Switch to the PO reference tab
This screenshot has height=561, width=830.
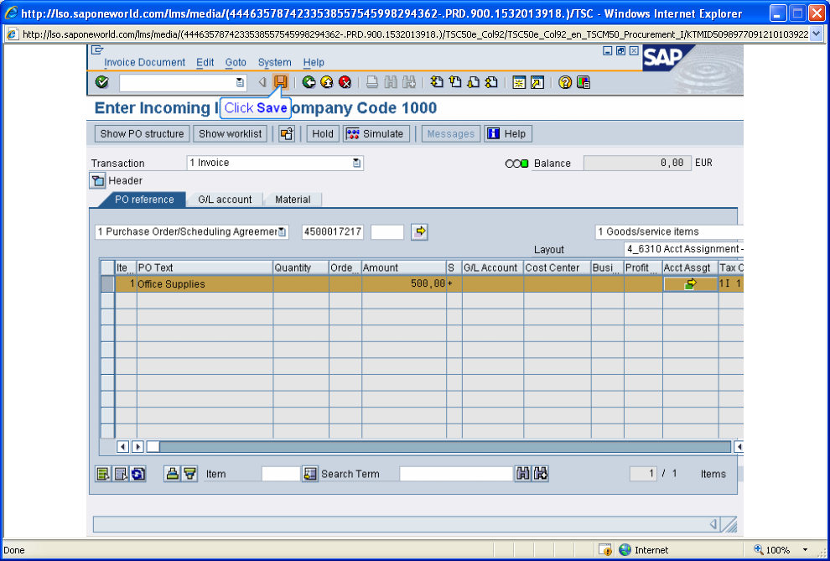[x=144, y=200]
